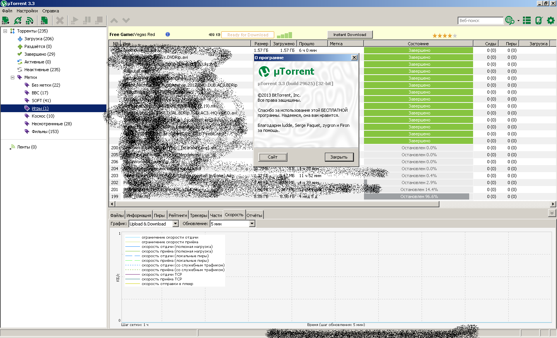557x338 pixels.
Task: Click the Move Down Queue arrow icon
Action: coord(126,20)
